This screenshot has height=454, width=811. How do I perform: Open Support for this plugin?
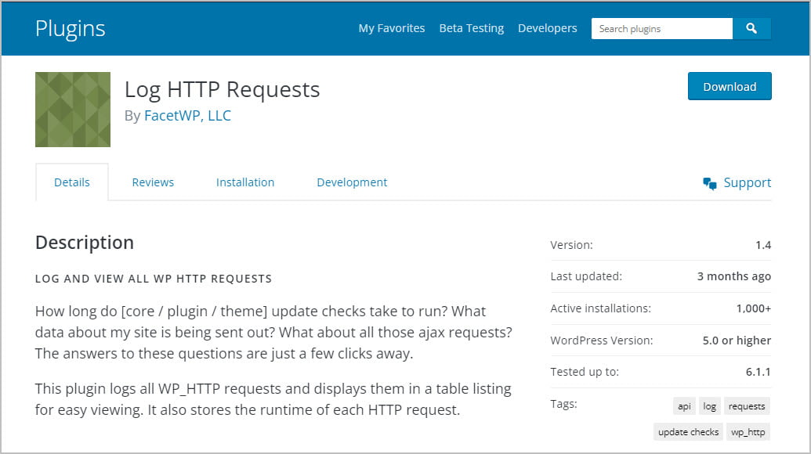[x=748, y=182]
